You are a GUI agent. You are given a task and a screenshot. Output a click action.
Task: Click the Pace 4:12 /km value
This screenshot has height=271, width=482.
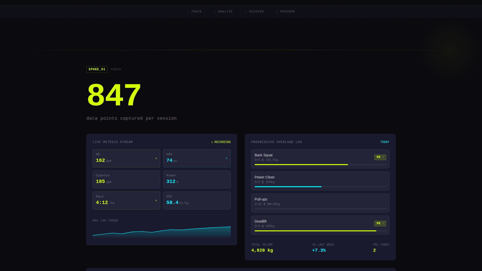[105, 202]
